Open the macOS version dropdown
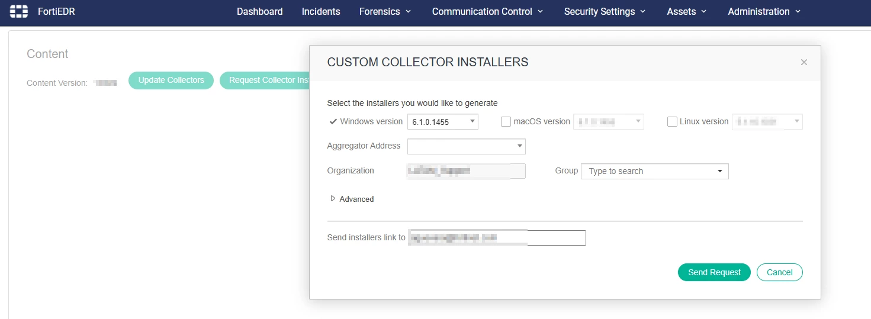The width and height of the screenshot is (871, 319). coord(608,122)
